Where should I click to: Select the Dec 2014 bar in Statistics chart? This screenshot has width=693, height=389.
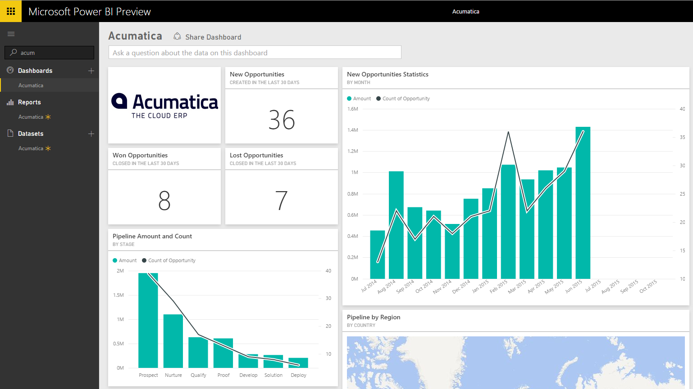471,239
